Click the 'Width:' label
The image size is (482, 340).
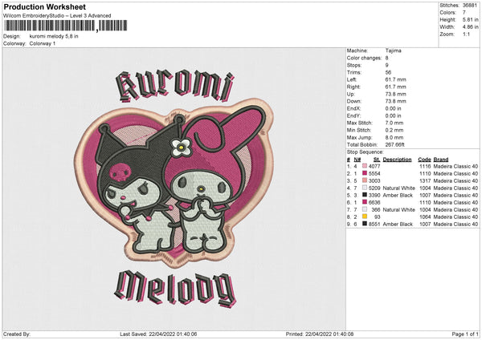[447, 27]
